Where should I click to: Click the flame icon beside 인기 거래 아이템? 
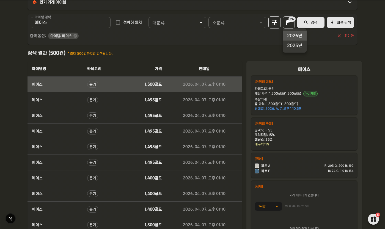35,2
